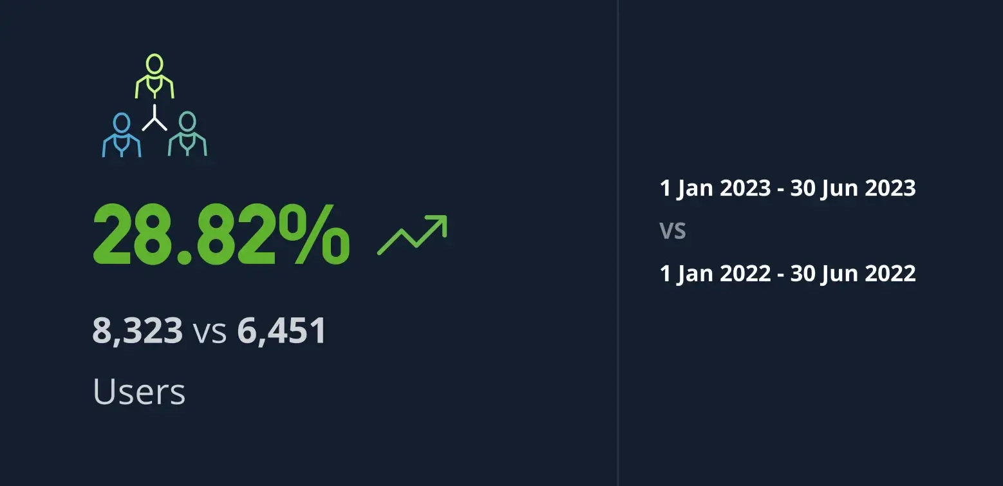Click the '30 Jun 2022' end date
Image resolution: width=1003 pixels, height=486 pixels.
(852, 274)
